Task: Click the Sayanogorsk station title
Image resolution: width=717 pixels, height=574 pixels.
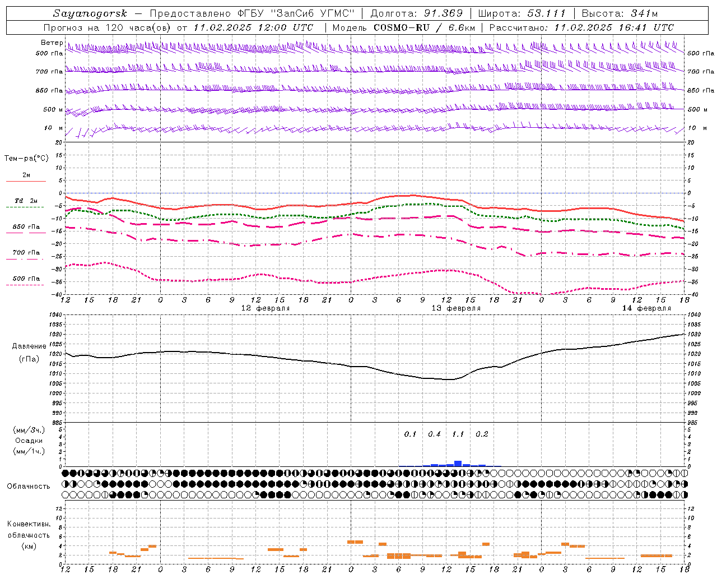Action: pos(90,13)
